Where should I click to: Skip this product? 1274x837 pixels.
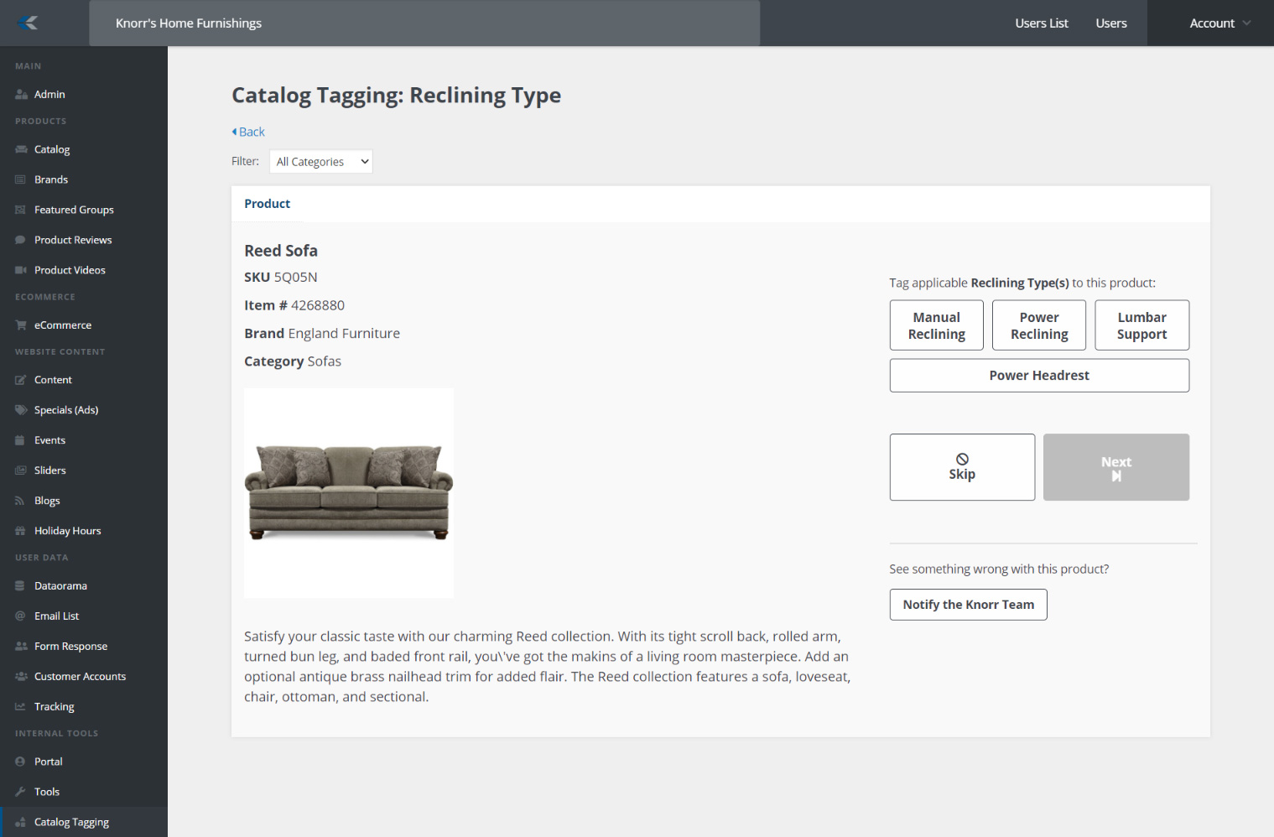point(962,467)
